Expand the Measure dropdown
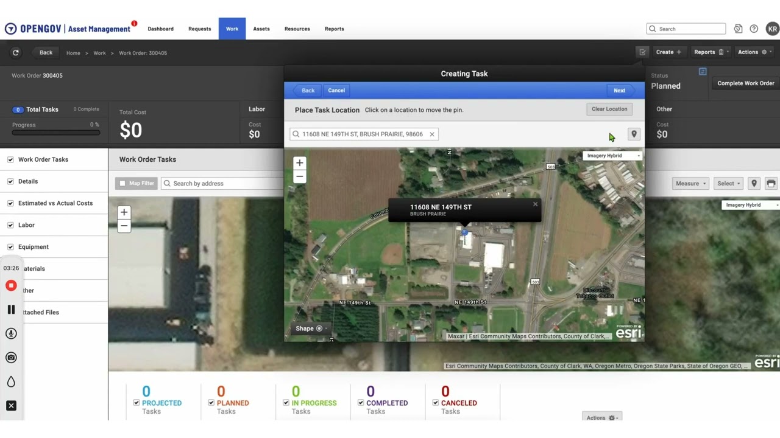 coord(690,184)
